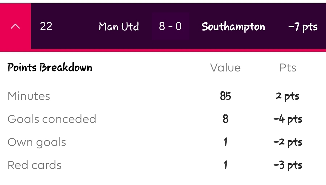The width and height of the screenshot is (326, 185).
Task: Click the Red cards value of 1
Action: (225, 165)
